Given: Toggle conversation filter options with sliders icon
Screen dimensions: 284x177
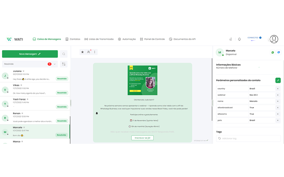Looking at the screenshot, I should (x=63, y=64).
